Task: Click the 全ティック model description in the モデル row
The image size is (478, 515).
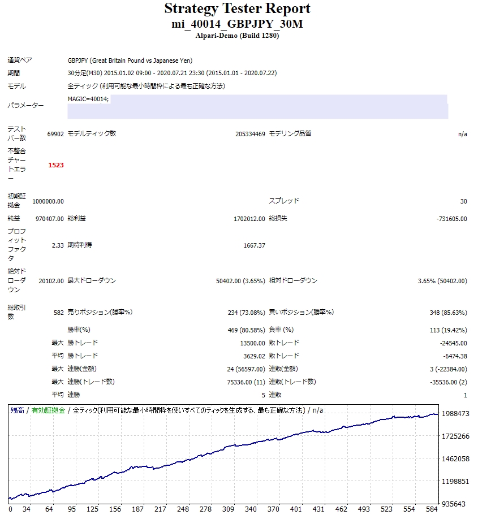Action: [x=146, y=86]
